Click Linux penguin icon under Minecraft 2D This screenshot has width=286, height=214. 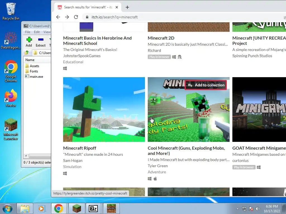(x=180, y=57)
